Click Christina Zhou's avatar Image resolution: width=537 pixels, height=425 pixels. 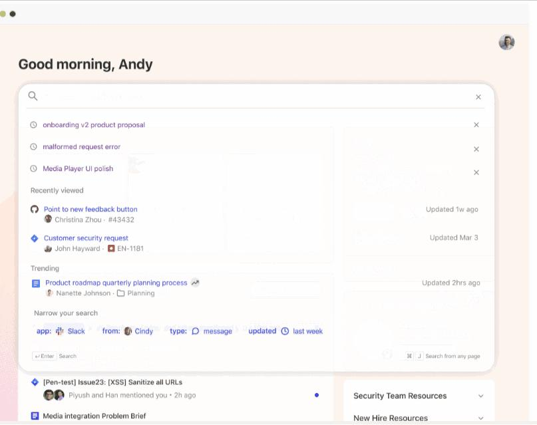click(x=49, y=219)
